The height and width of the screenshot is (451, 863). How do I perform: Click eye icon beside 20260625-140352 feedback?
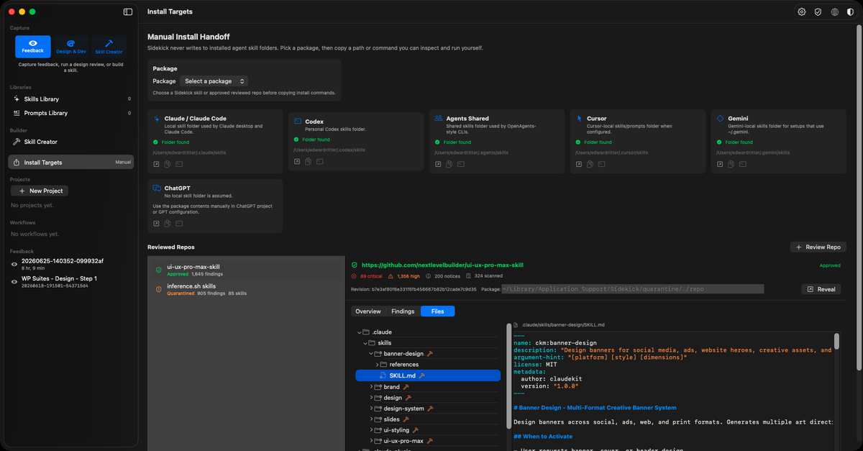tap(14, 264)
